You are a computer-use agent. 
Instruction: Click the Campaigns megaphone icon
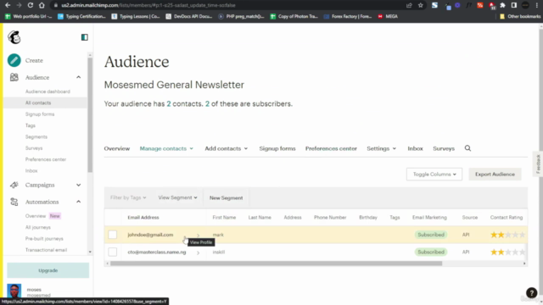[14, 185]
